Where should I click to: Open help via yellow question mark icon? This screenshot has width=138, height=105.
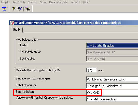14,9
